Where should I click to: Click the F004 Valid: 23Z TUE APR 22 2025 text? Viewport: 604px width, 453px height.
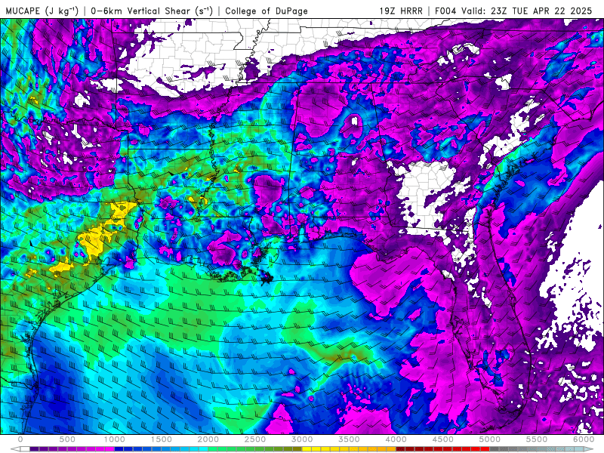click(x=513, y=11)
